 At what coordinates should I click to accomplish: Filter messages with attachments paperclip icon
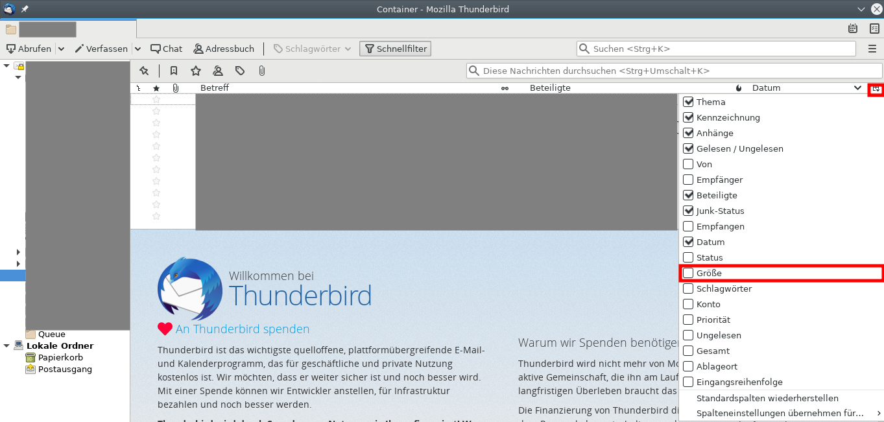pos(262,71)
